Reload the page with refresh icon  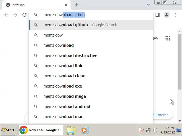point(24,15)
